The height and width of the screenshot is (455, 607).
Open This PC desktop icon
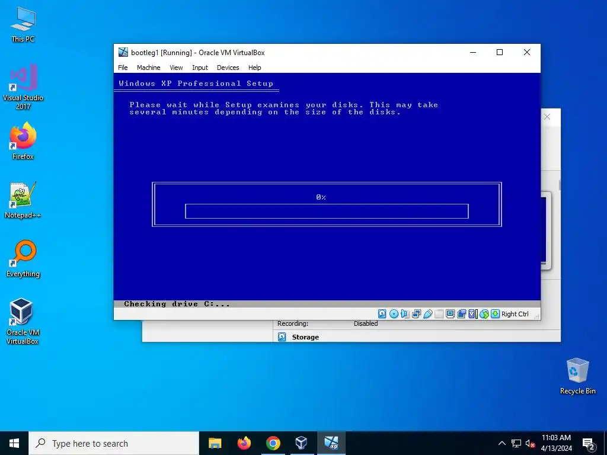pos(23,25)
